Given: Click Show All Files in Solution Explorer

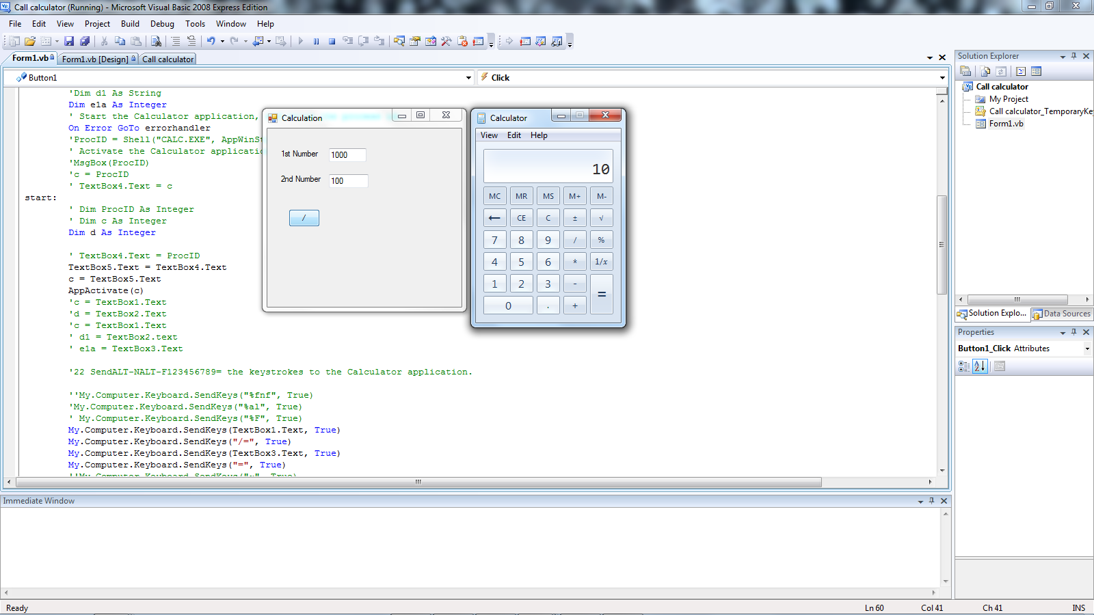Looking at the screenshot, I should tap(985, 71).
